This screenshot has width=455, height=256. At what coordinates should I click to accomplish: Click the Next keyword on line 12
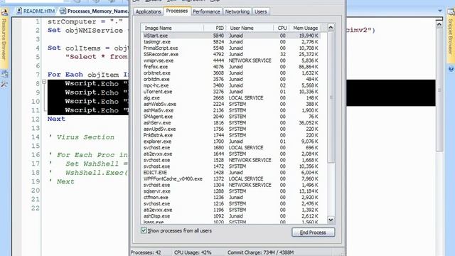pyautogui.click(x=56, y=119)
